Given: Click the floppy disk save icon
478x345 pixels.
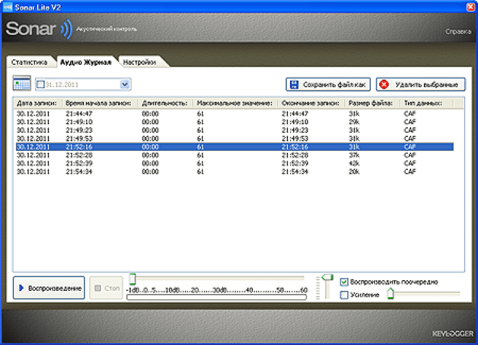Looking at the screenshot, I should tap(294, 85).
